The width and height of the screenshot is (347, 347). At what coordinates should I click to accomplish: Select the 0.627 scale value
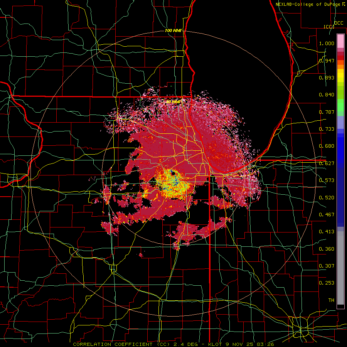click(x=327, y=163)
